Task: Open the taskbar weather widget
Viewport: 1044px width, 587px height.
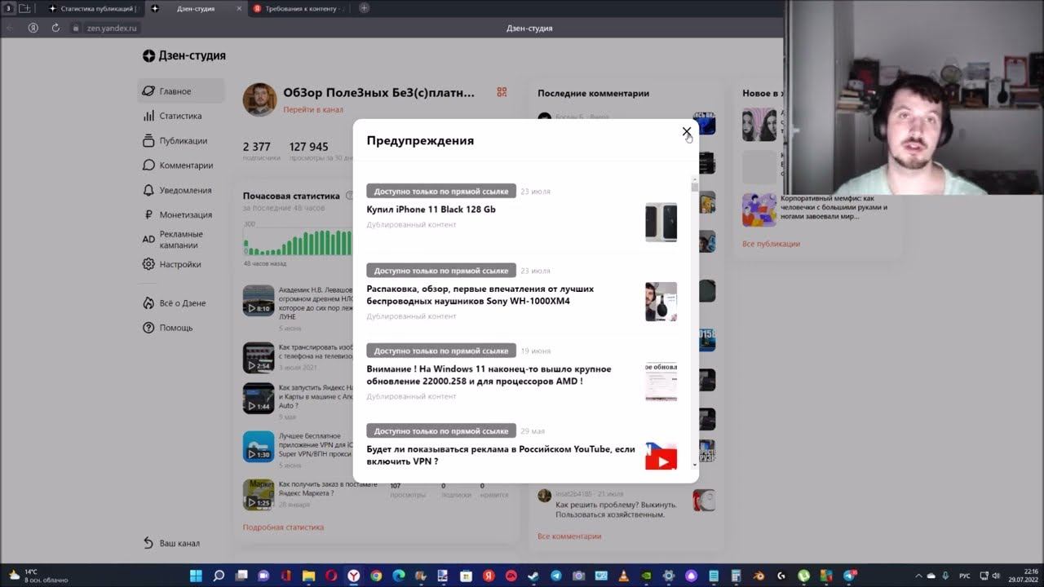Action: [x=37, y=576]
